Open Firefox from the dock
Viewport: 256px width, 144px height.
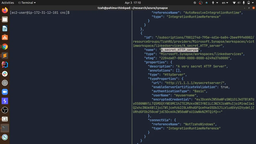click(x=5, y=10)
